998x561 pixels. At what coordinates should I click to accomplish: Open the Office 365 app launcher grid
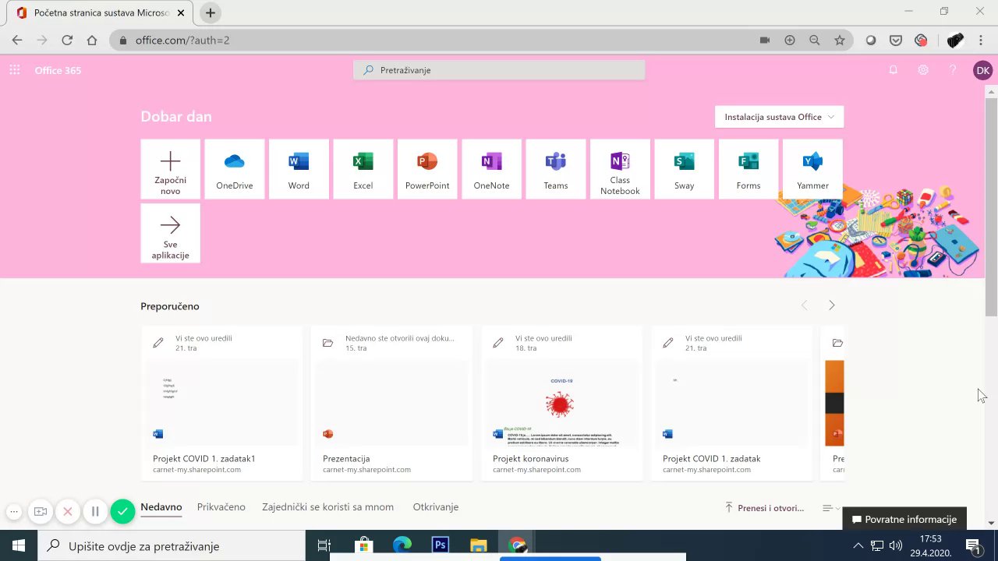click(x=14, y=70)
